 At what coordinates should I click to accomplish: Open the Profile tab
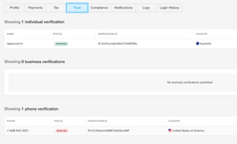click(x=15, y=8)
